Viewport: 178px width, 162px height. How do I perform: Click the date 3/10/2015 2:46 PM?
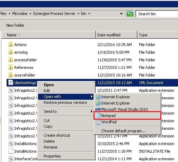[113, 144]
